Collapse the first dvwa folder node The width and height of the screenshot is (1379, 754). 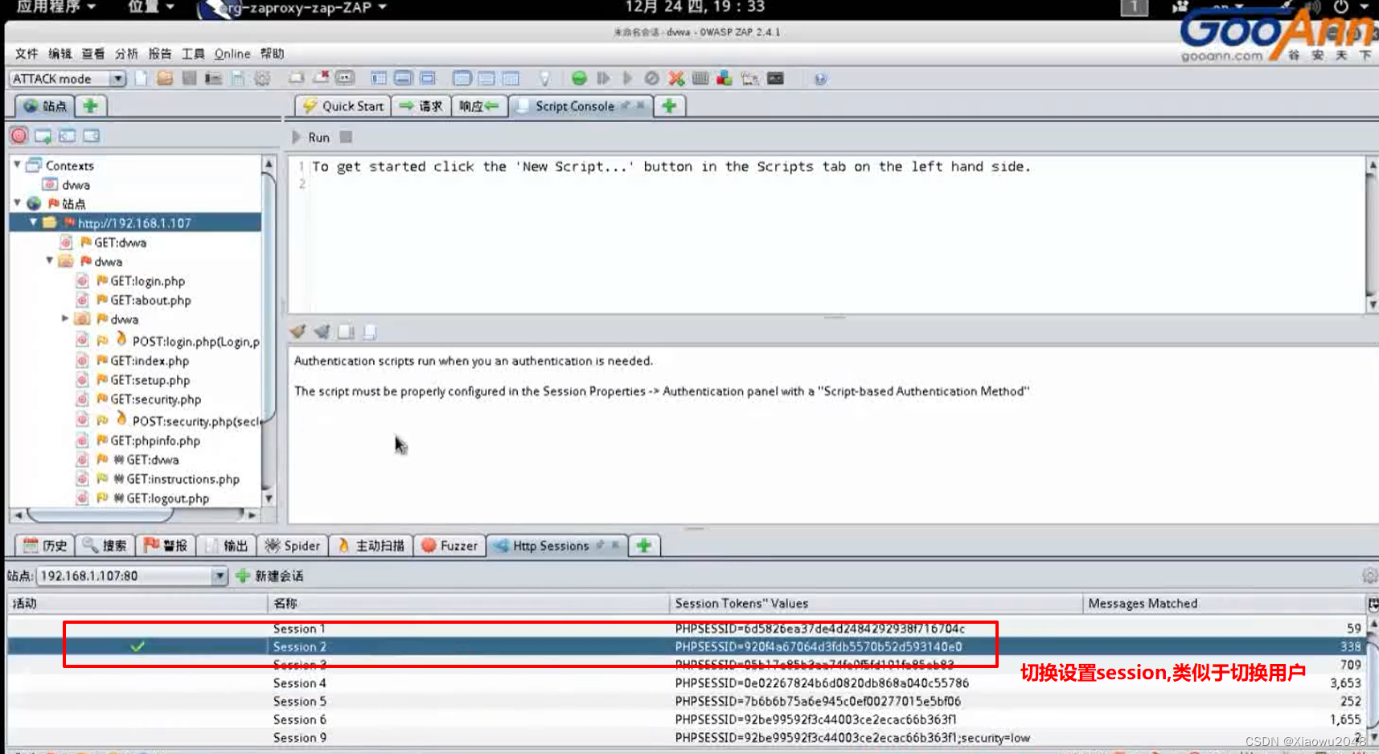tap(49, 260)
